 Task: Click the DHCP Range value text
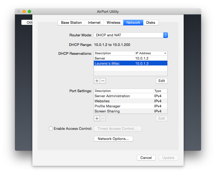point(112,45)
